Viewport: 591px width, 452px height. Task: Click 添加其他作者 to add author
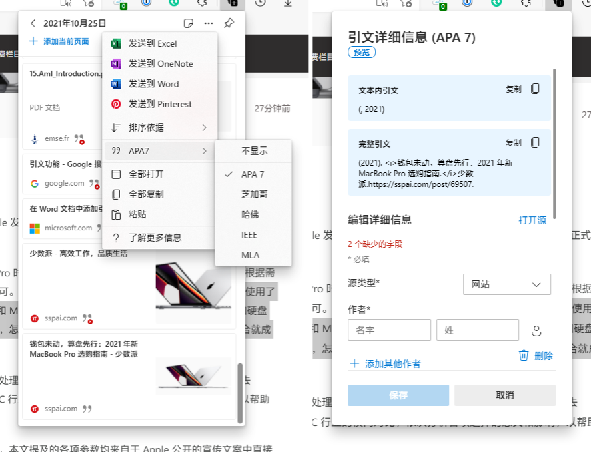point(385,363)
